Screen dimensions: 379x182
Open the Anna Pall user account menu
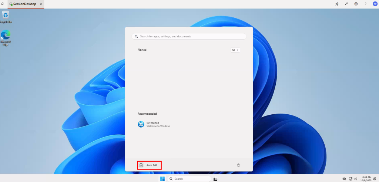[x=149, y=165]
